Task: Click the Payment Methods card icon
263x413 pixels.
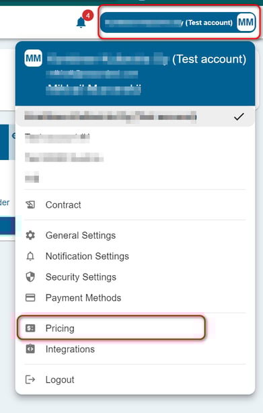Action: (30, 297)
